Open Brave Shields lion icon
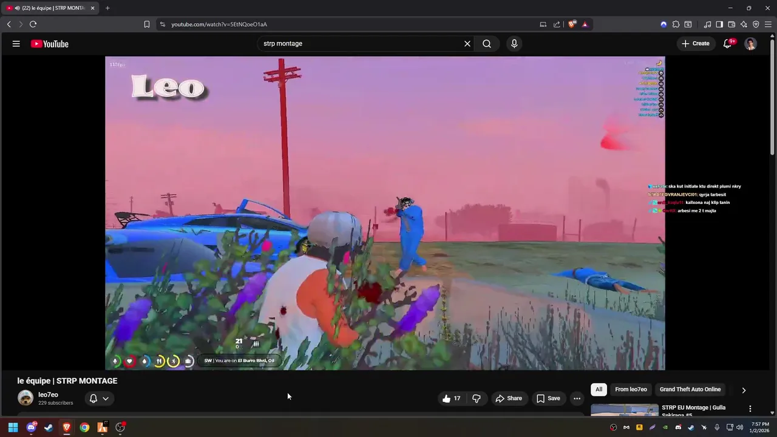777x437 pixels. (x=572, y=24)
